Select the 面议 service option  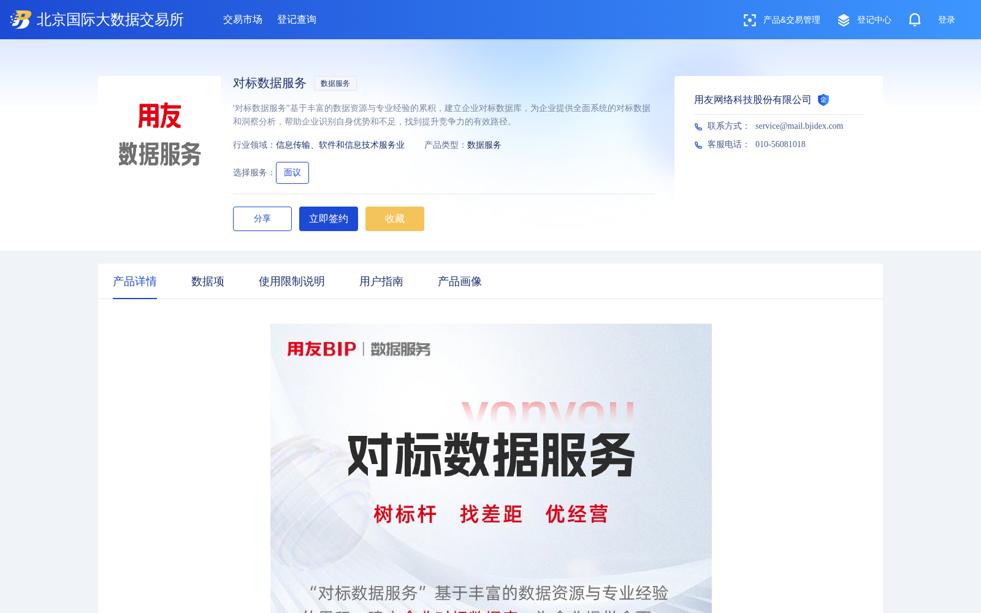click(x=292, y=173)
